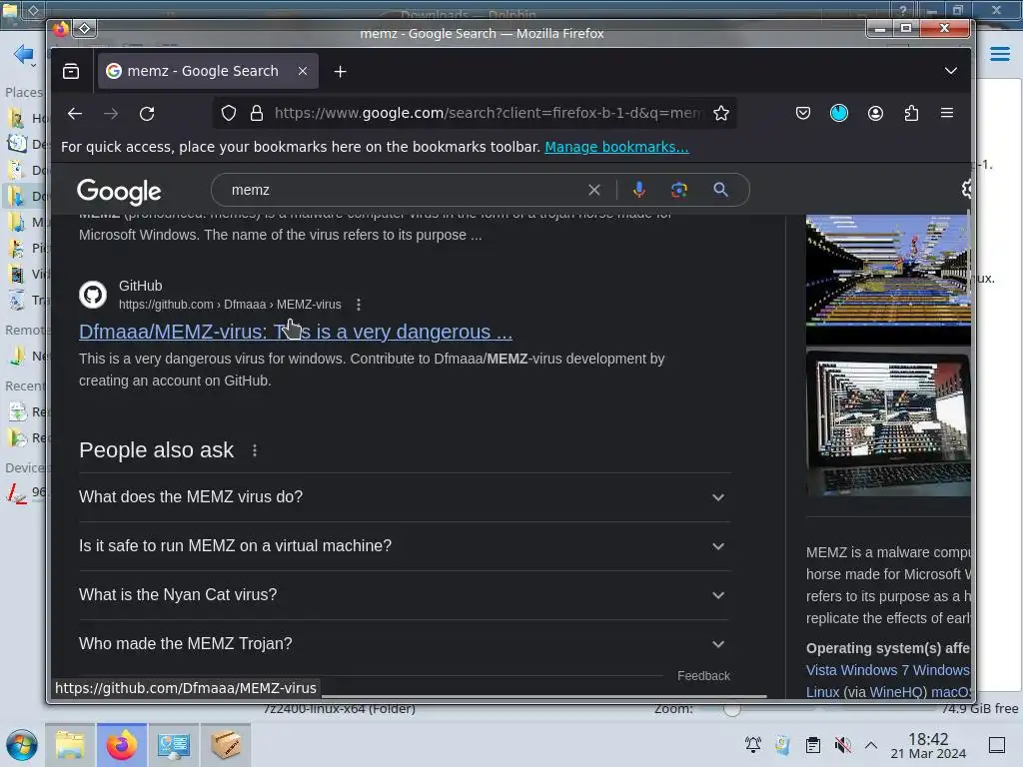Submit Google search magnifier icon
The width and height of the screenshot is (1023, 767).
[720, 190]
